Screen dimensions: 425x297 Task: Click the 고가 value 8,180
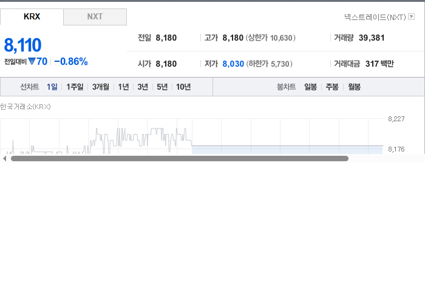233,38
